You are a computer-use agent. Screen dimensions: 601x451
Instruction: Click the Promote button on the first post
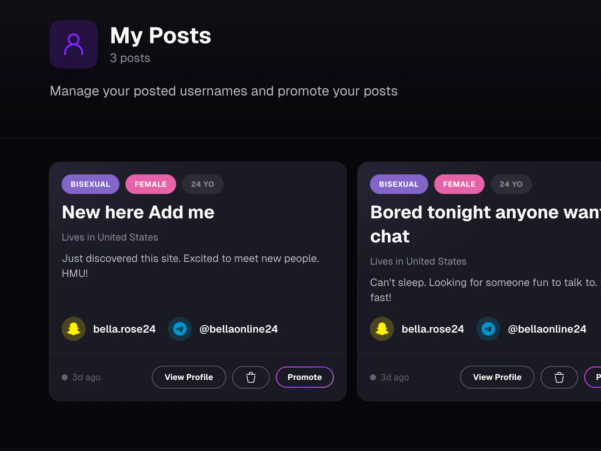(305, 377)
